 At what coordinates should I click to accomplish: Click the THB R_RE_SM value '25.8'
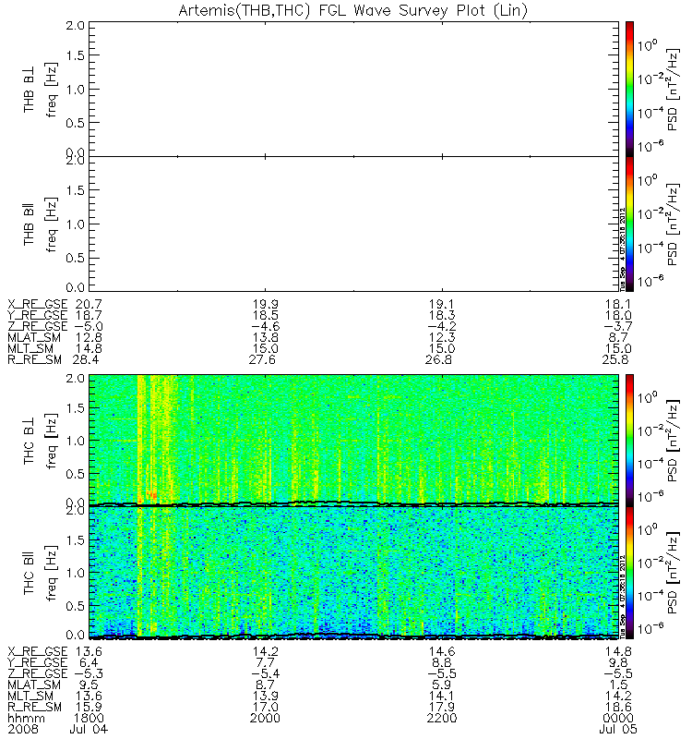(615, 359)
